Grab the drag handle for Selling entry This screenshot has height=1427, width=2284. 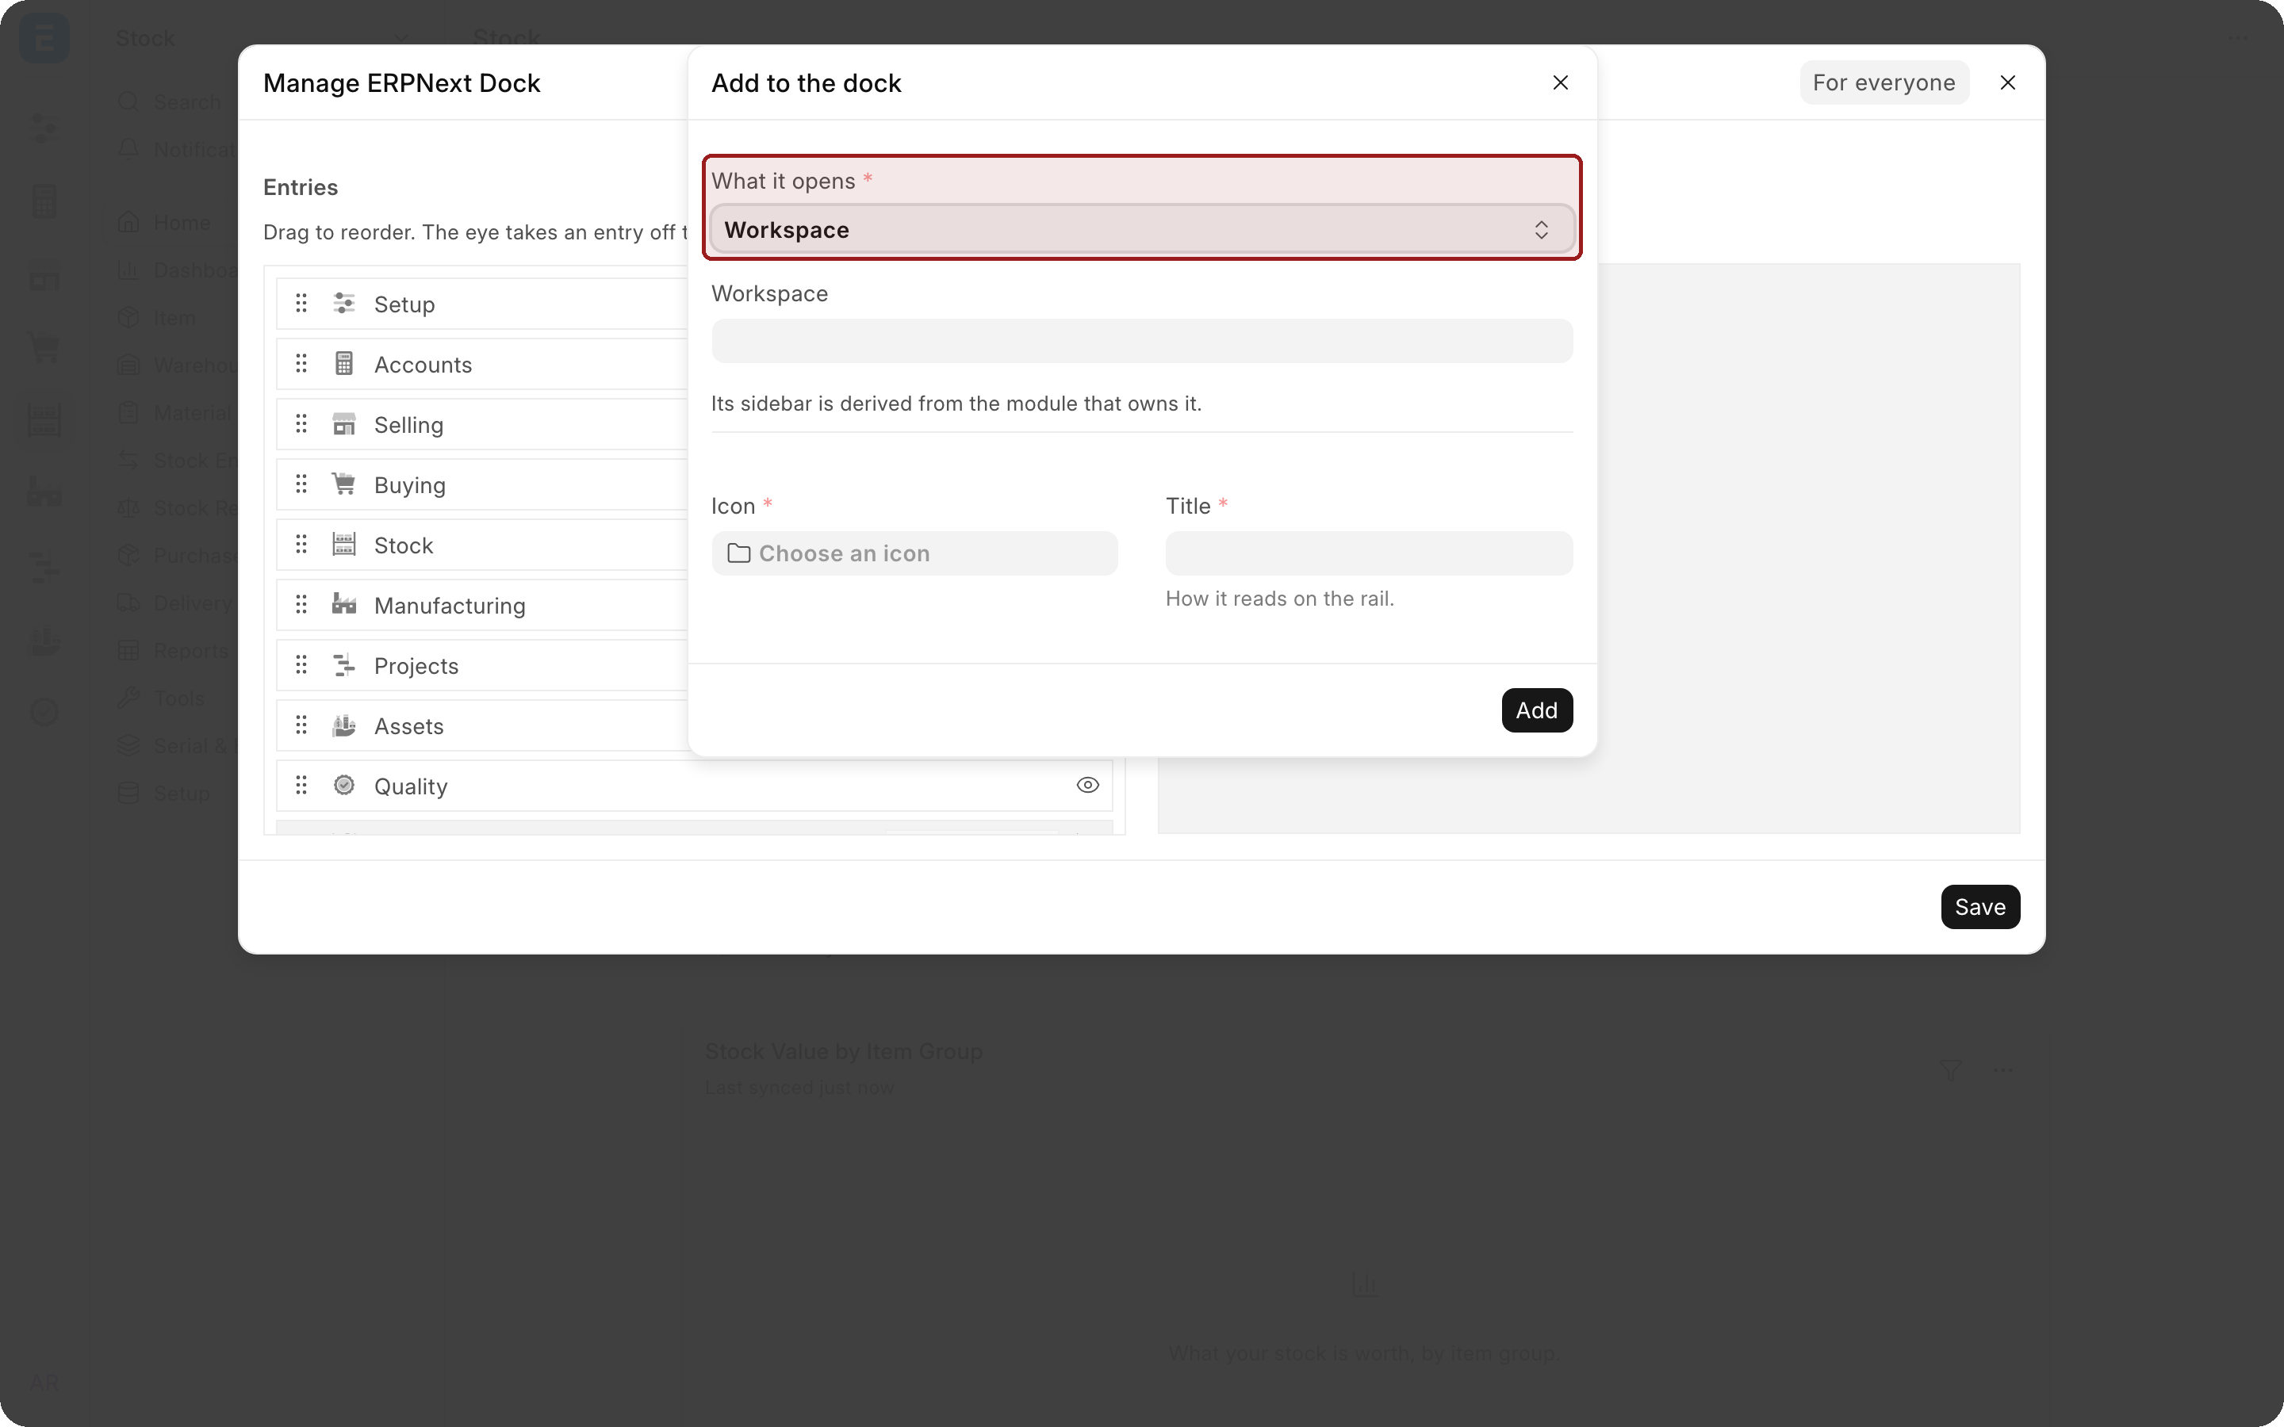coord(301,424)
